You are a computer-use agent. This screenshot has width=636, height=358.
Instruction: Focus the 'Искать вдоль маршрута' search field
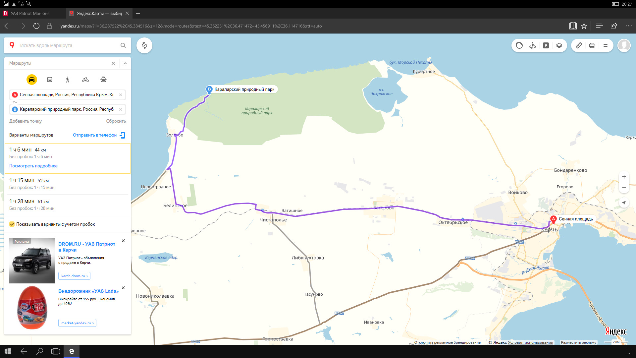pyautogui.click(x=68, y=45)
